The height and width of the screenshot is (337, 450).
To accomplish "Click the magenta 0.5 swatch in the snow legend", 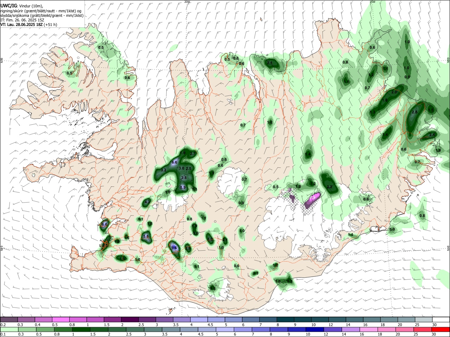I will pyautogui.click(x=61, y=320).
